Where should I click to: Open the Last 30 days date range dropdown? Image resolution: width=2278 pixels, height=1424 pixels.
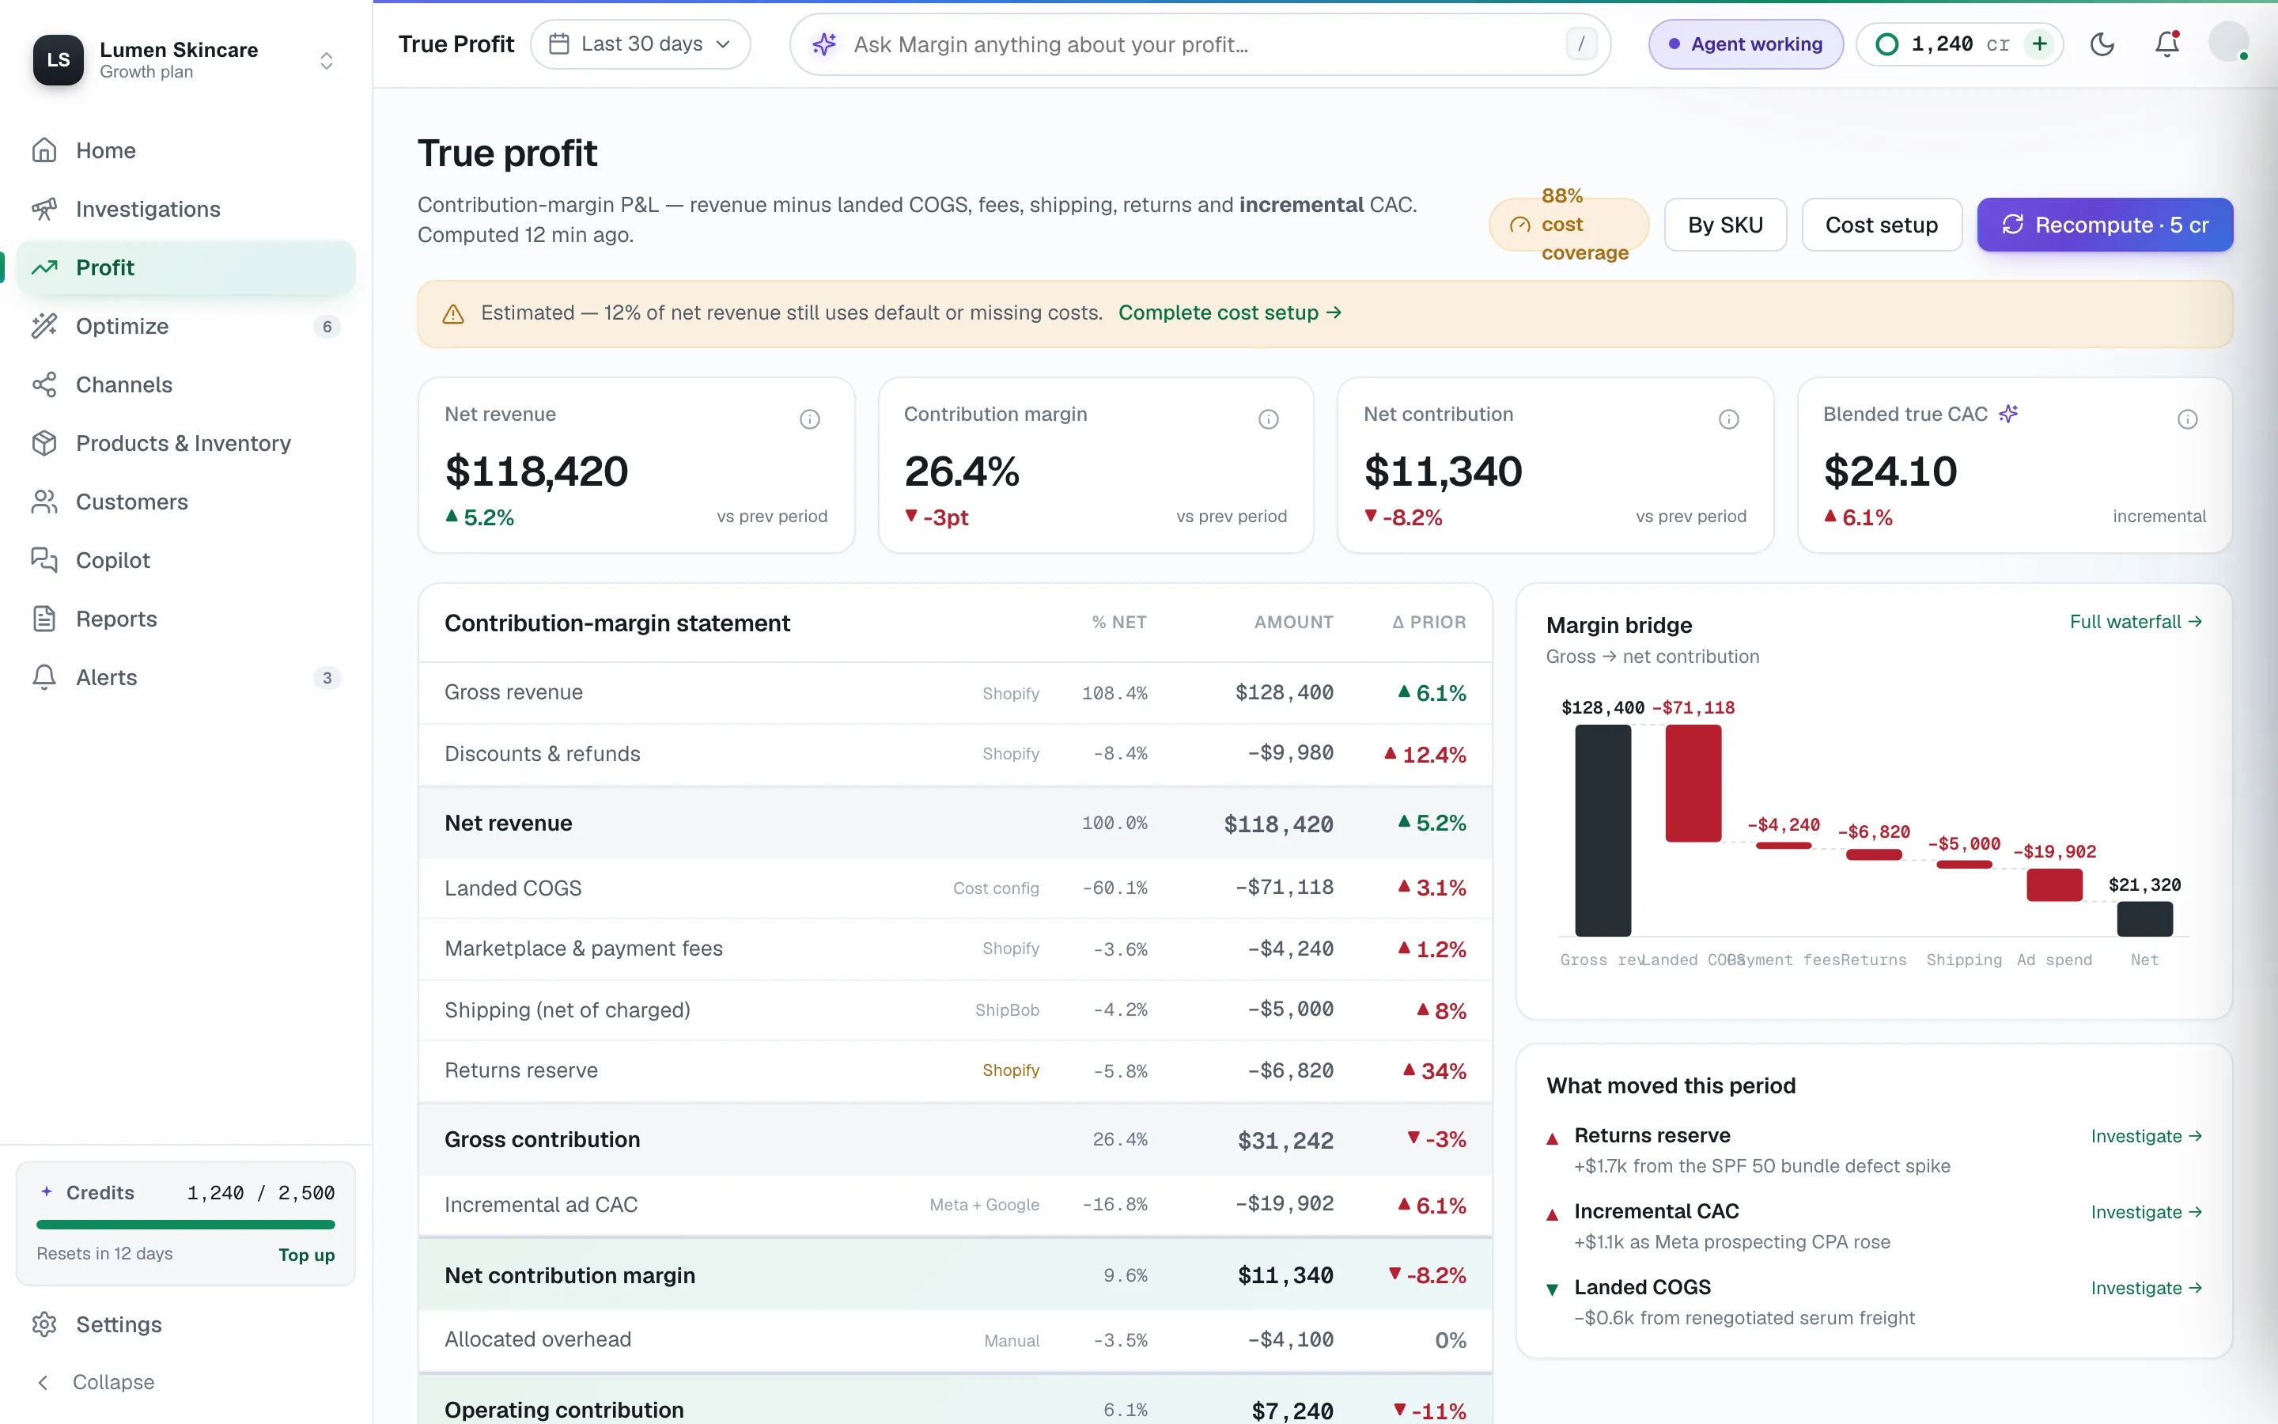(640, 44)
